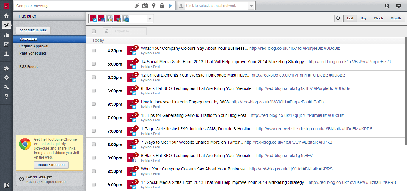Open link red-blog.co.uk/1jrX1fd in 4:30pm message
Image resolution: width=407 pixels, height=191 pixels.
click(x=275, y=48)
